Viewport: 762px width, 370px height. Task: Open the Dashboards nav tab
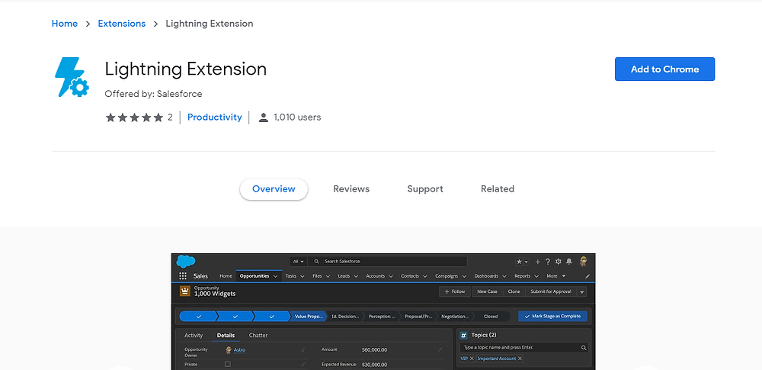[486, 276]
